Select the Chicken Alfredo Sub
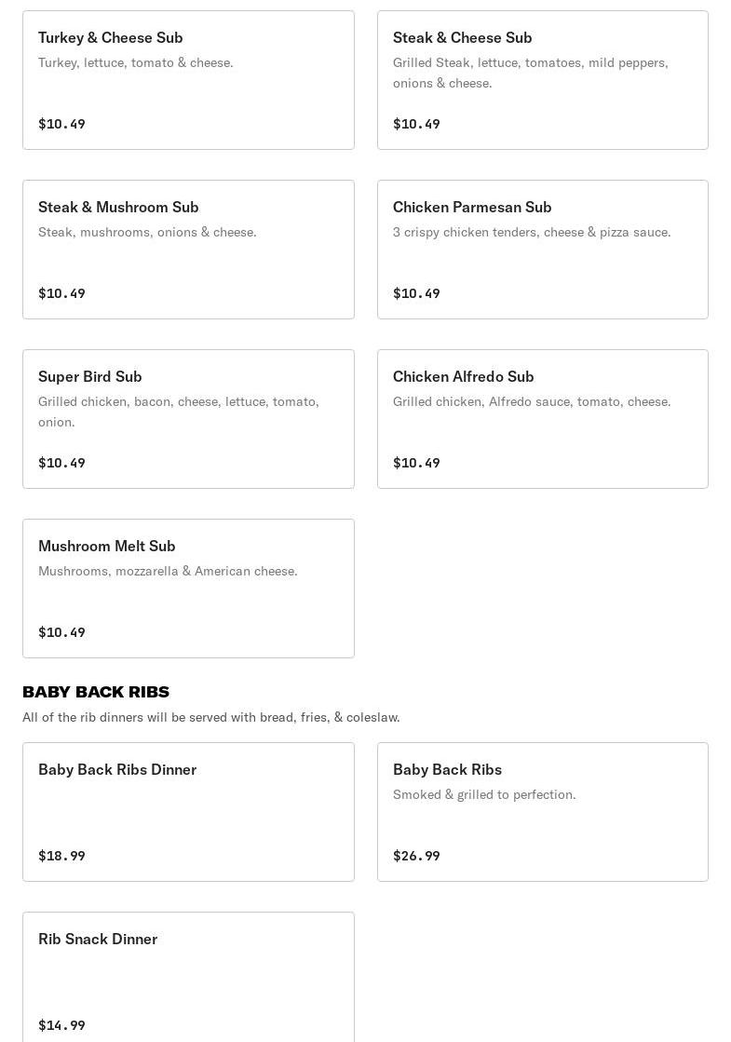This screenshot has height=1042, width=731. point(542,419)
